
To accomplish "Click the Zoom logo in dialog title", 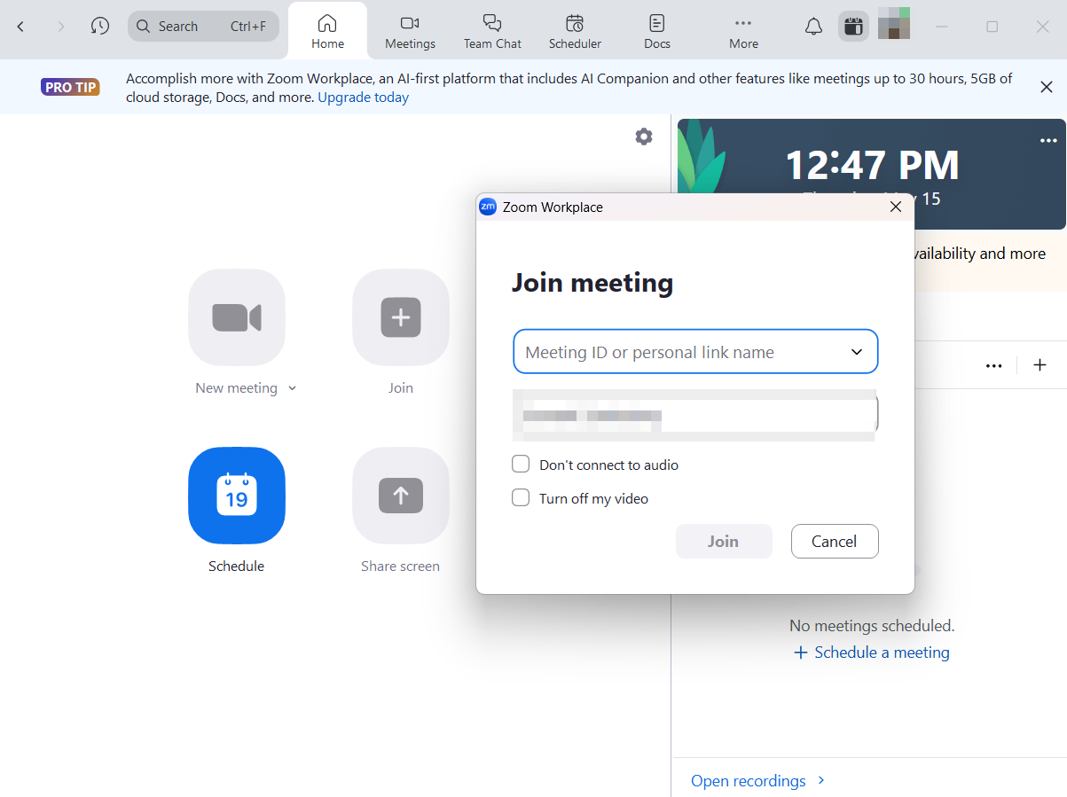I will (x=488, y=207).
